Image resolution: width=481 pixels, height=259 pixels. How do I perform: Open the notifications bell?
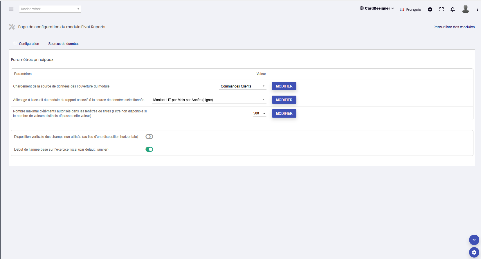click(x=453, y=9)
